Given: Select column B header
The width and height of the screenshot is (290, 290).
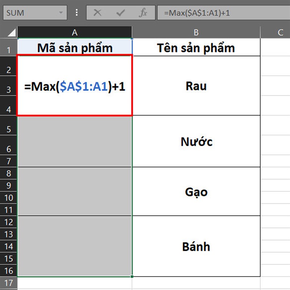Looking at the screenshot, I should point(196,32).
